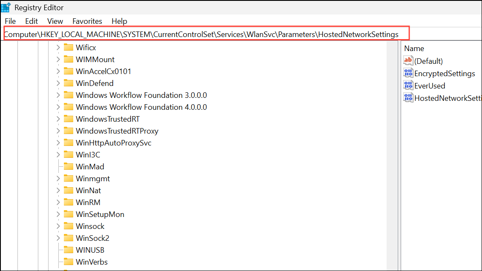Image resolution: width=482 pixels, height=271 pixels.
Task: Expand the WinI3C key
Action: pos(58,155)
